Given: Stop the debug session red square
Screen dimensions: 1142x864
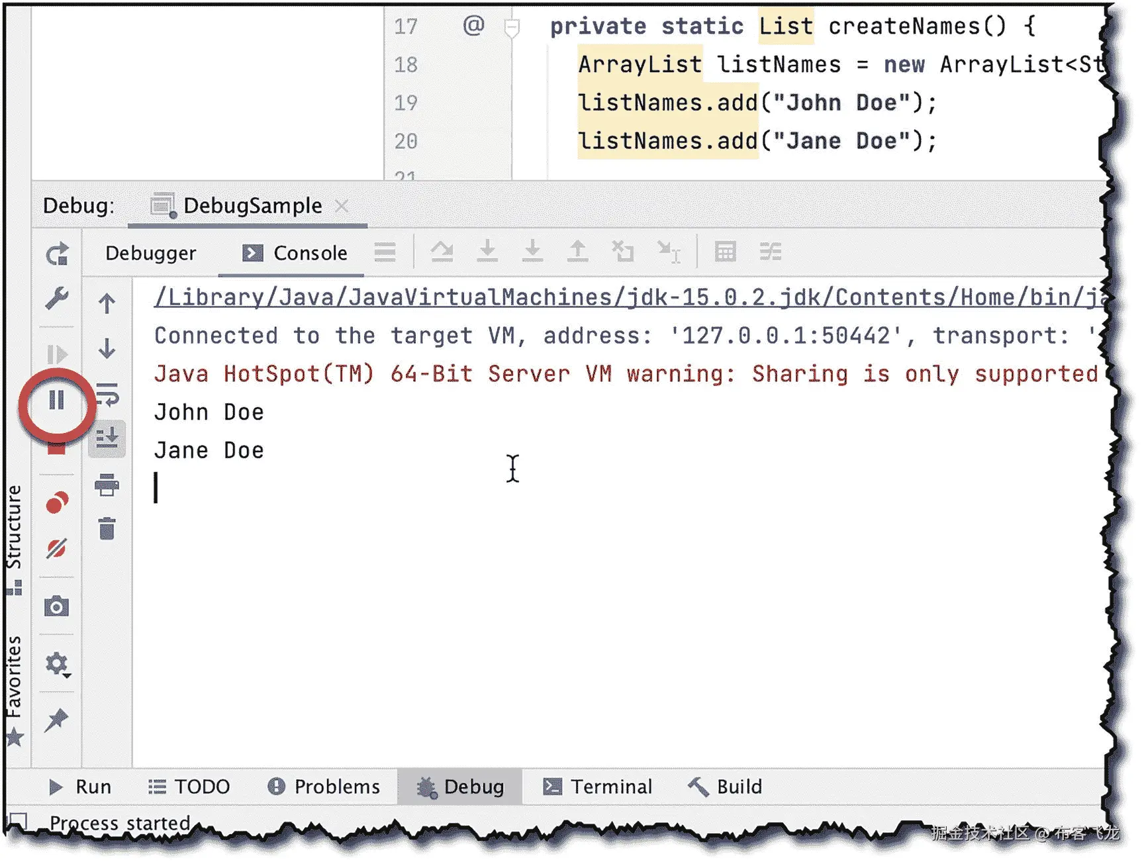Looking at the screenshot, I should [57, 449].
